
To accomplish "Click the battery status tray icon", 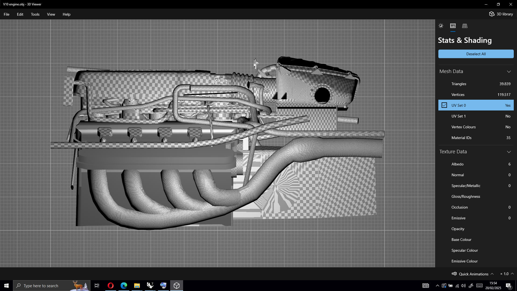I will (450, 286).
